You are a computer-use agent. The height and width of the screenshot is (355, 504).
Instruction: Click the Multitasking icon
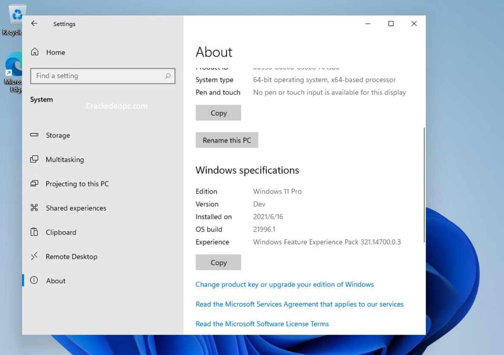coord(34,159)
